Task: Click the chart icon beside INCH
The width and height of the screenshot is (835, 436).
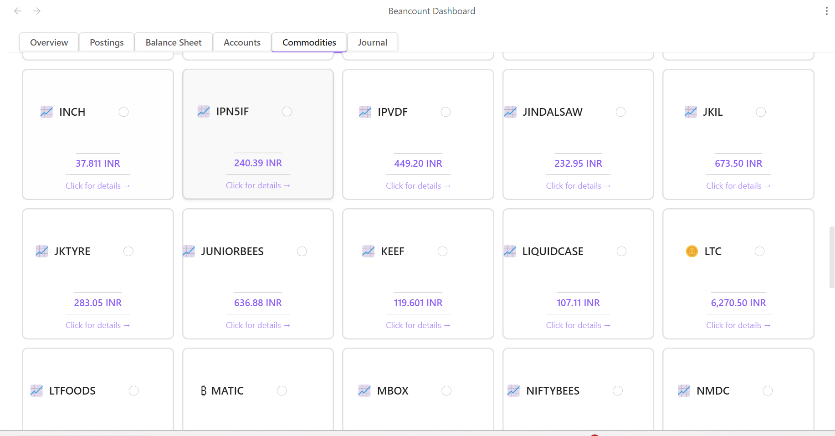Action: 46,112
